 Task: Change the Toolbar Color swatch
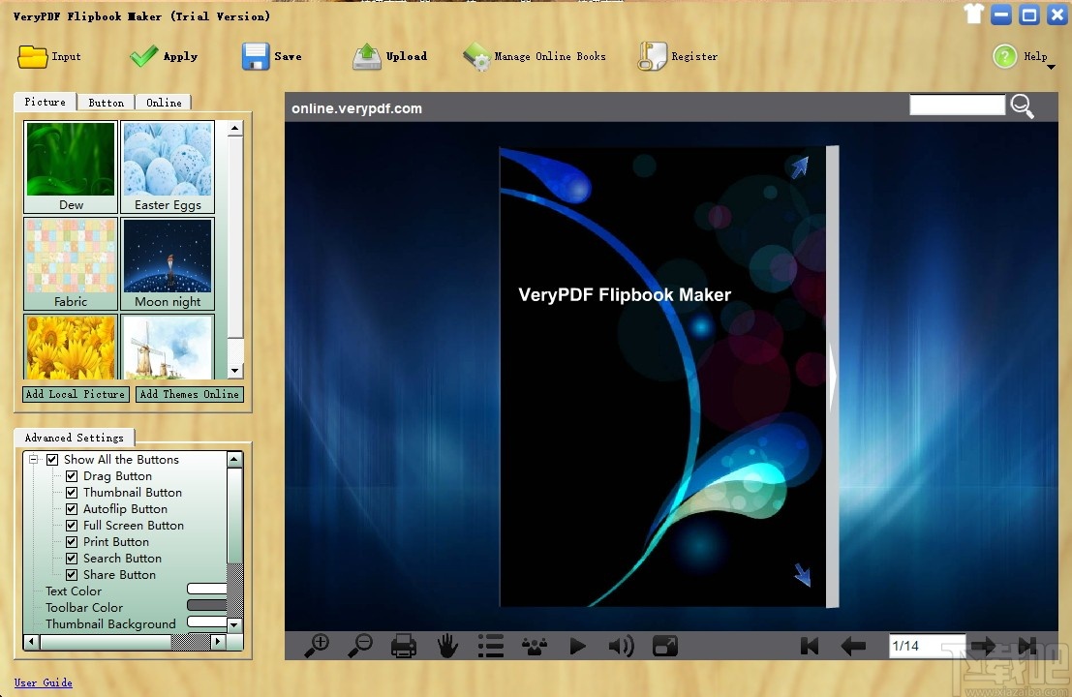[207, 607]
